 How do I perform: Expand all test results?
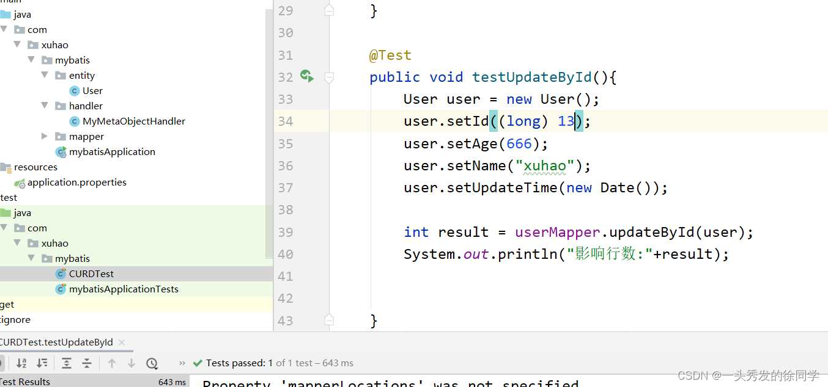pyautogui.click(x=67, y=363)
